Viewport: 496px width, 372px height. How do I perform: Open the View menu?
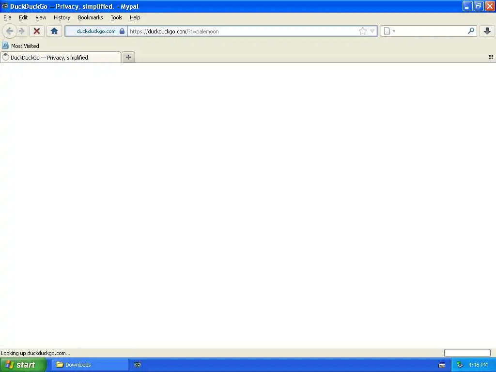[41, 18]
